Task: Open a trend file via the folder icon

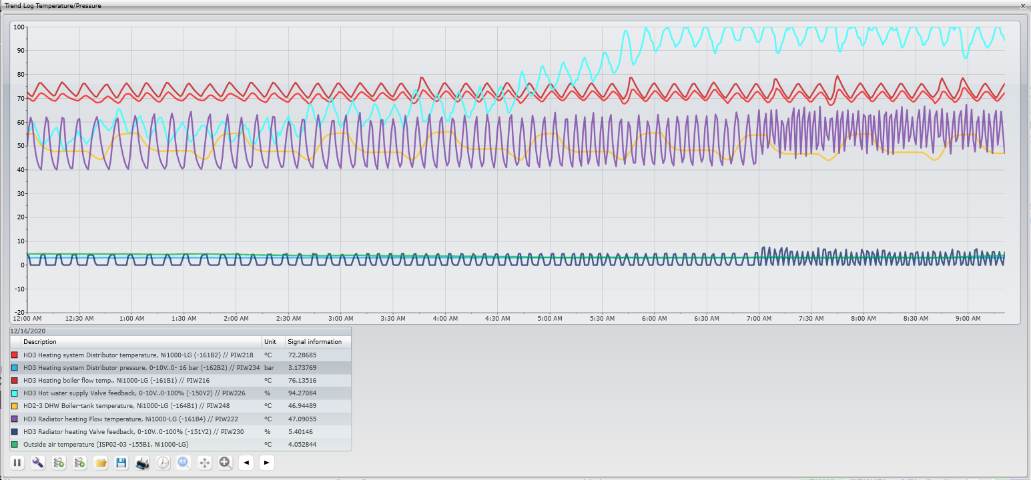Action: tap(101, 463)
